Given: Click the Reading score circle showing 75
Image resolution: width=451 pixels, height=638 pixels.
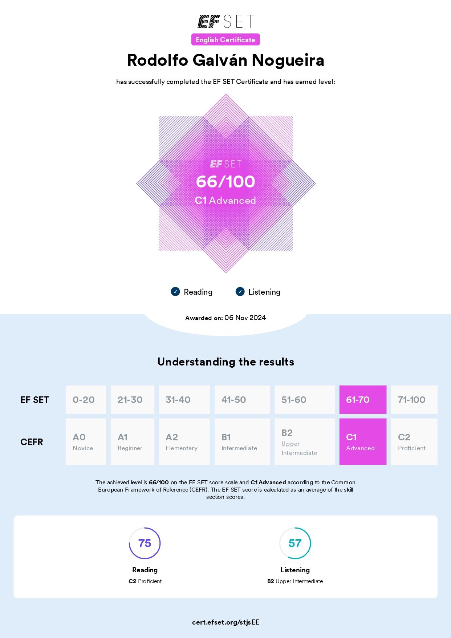Looking at the screenshot, I should (x=145, y=543).
